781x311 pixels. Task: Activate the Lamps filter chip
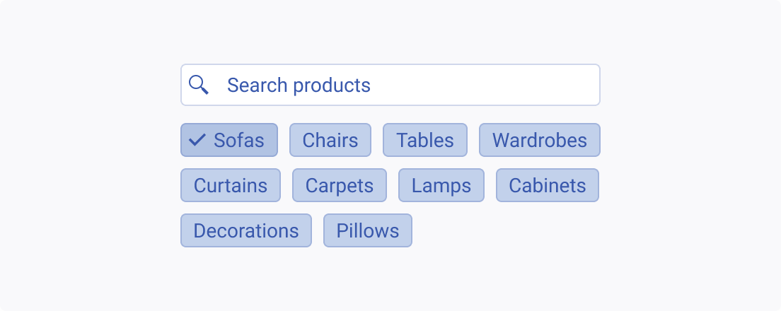point(441,185)
